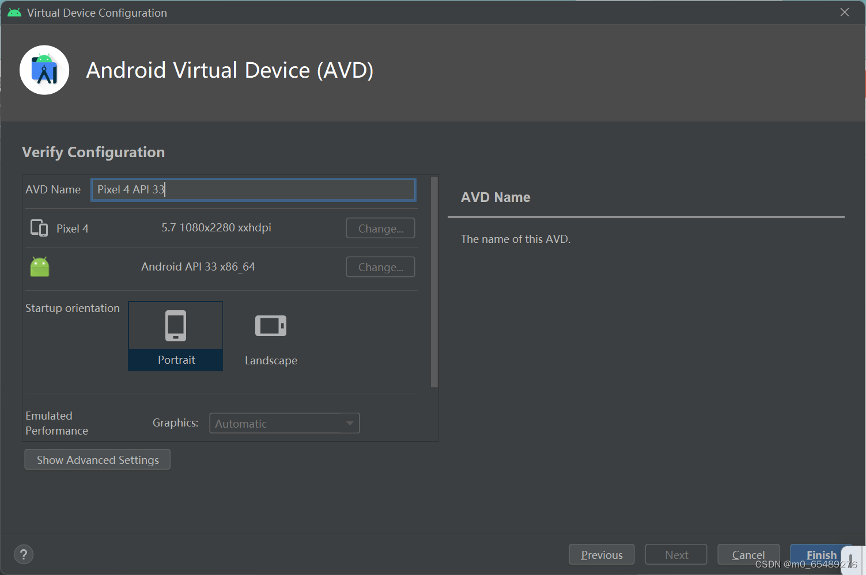Image resolution: width=866 pixels, height=575 pixels.
Task: Go back with the Previous button
Action: pyautogui.click(x=602, y=555)
